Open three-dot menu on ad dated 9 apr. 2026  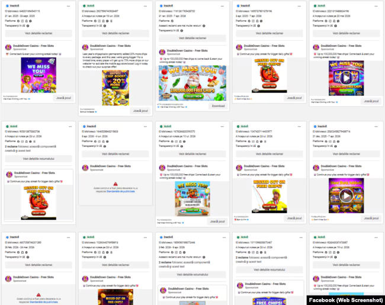coord(145,127)
